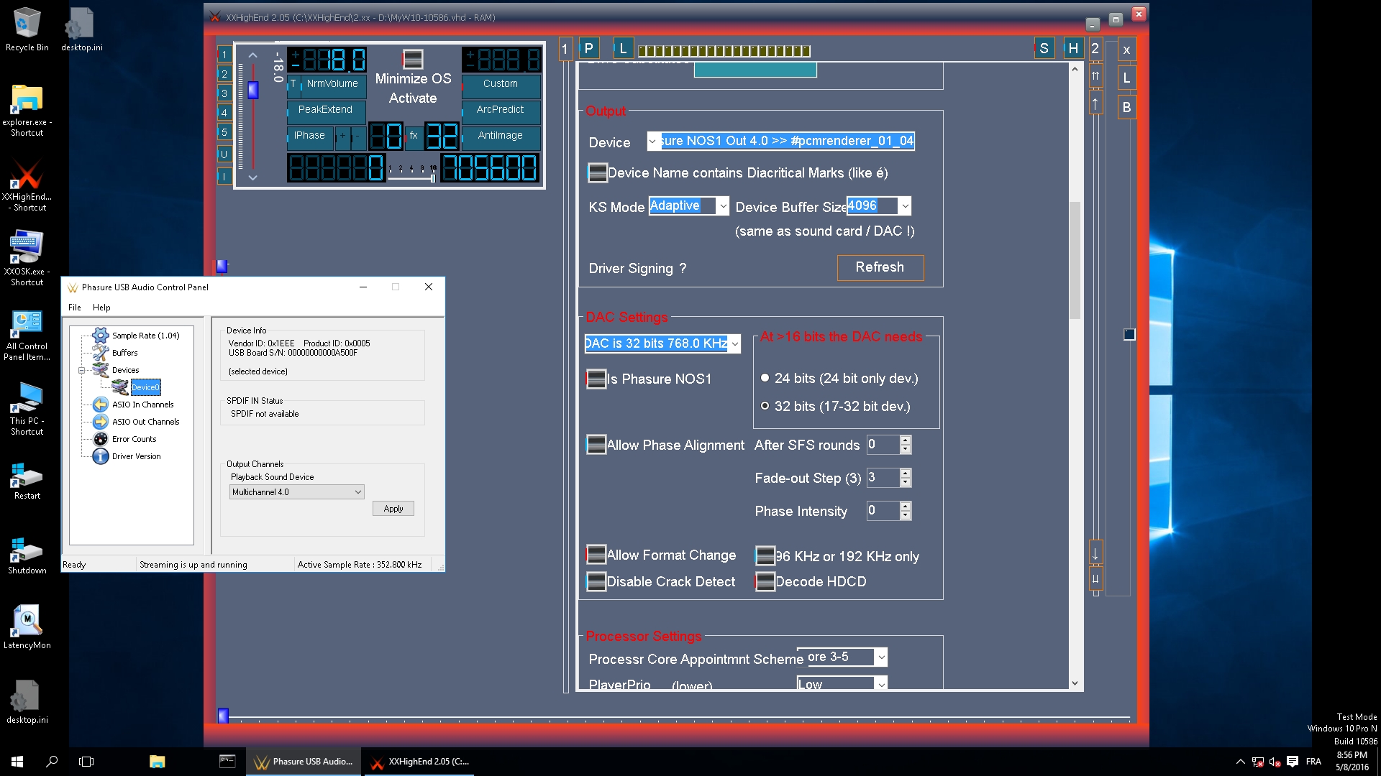1381x776 pixels.
Task: Select Device0 tree node
Action: click(x=145, y=387)
